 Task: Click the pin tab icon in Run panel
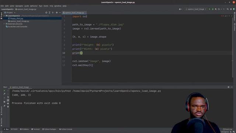pos(4,106)
